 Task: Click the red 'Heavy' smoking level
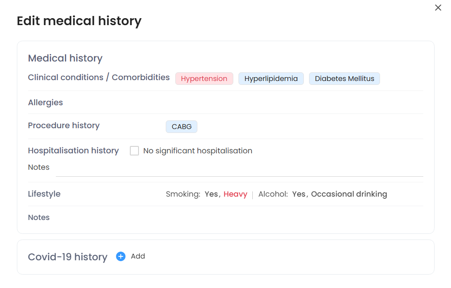coord(235,194)
